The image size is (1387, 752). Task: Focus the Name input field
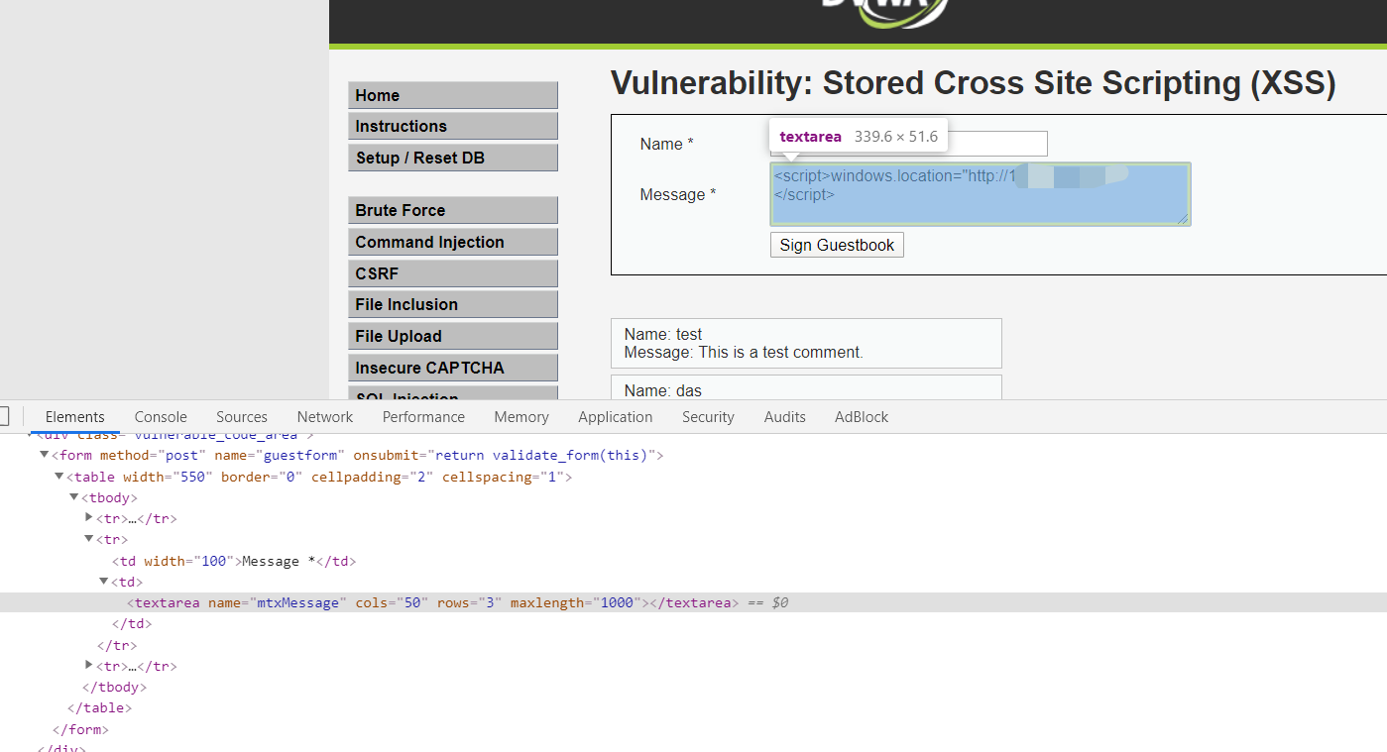tap(908, 144)
